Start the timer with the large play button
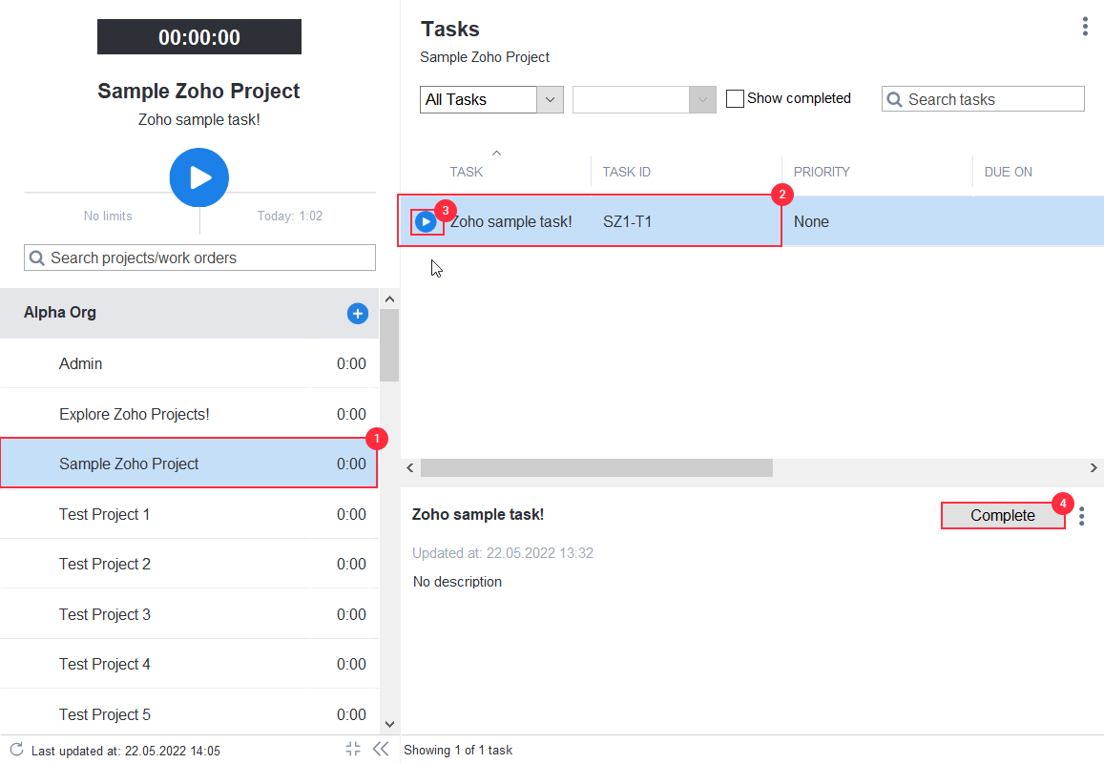 pyautogui.click(x=199, y=177)
